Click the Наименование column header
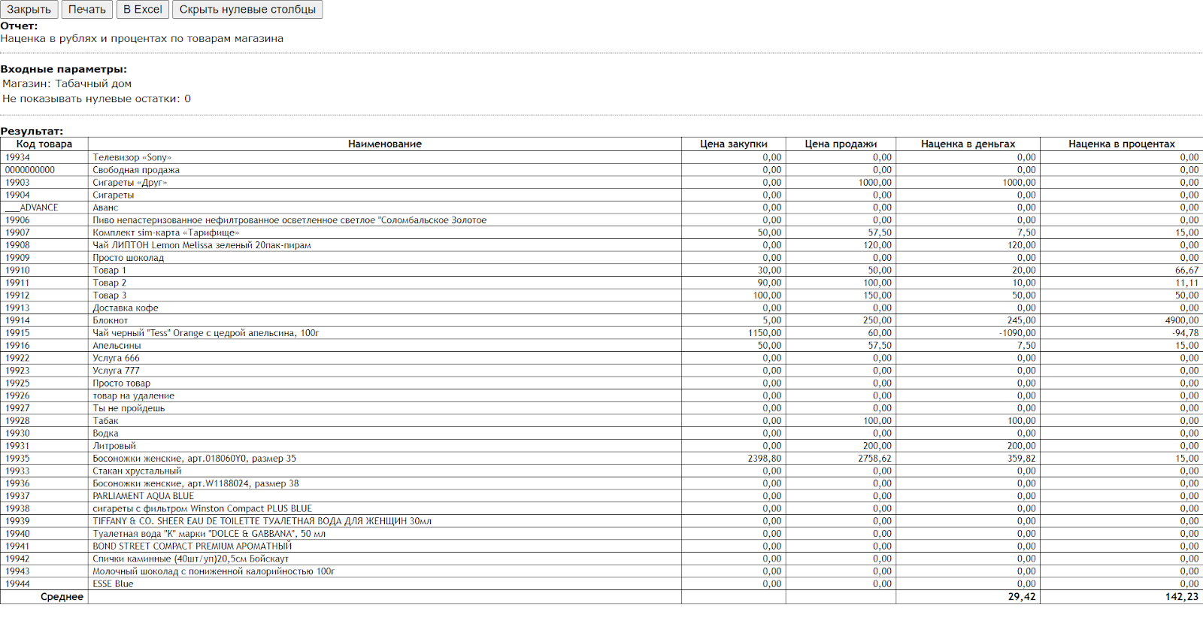 pos(384,144)
